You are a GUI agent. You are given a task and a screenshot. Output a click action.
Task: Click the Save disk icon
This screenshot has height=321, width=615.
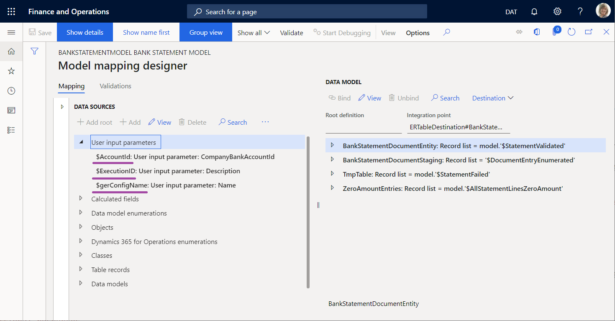(40, 32)
